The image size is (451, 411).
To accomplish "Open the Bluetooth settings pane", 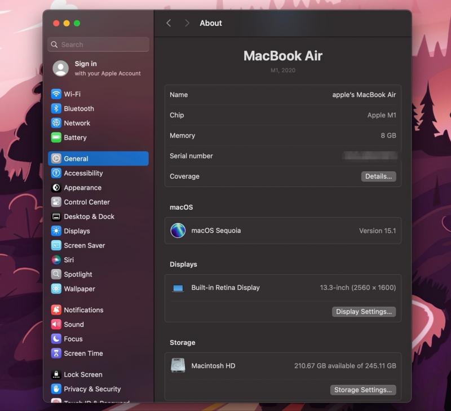I will [98, 108].
